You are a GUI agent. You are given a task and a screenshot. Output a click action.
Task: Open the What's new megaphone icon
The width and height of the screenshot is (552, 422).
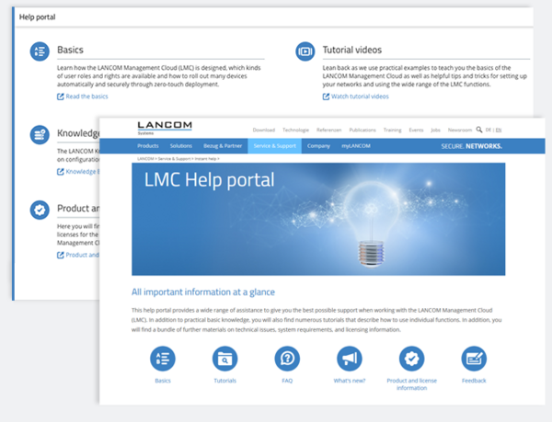coord(350,359)
